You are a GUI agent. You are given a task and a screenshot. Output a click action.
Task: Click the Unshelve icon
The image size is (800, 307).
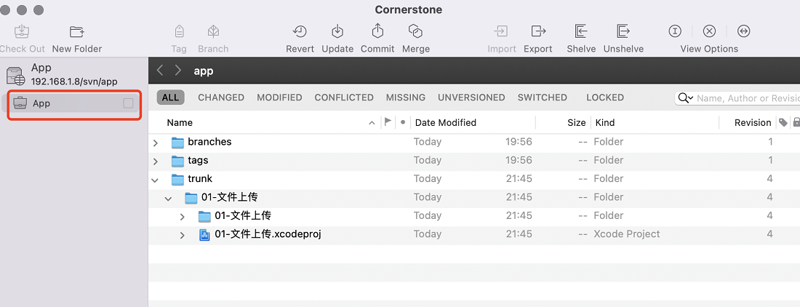coord(623,31)
